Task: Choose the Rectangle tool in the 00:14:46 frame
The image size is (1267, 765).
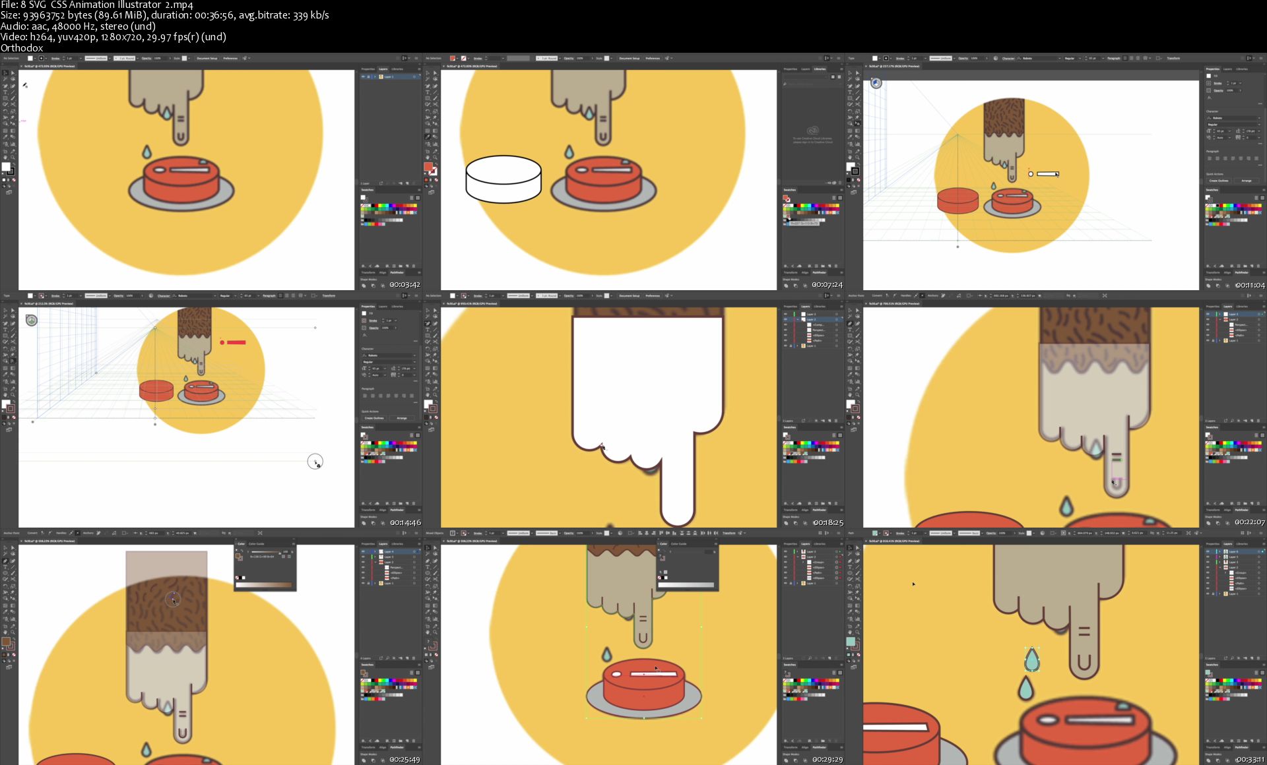Action: point(5,336)
